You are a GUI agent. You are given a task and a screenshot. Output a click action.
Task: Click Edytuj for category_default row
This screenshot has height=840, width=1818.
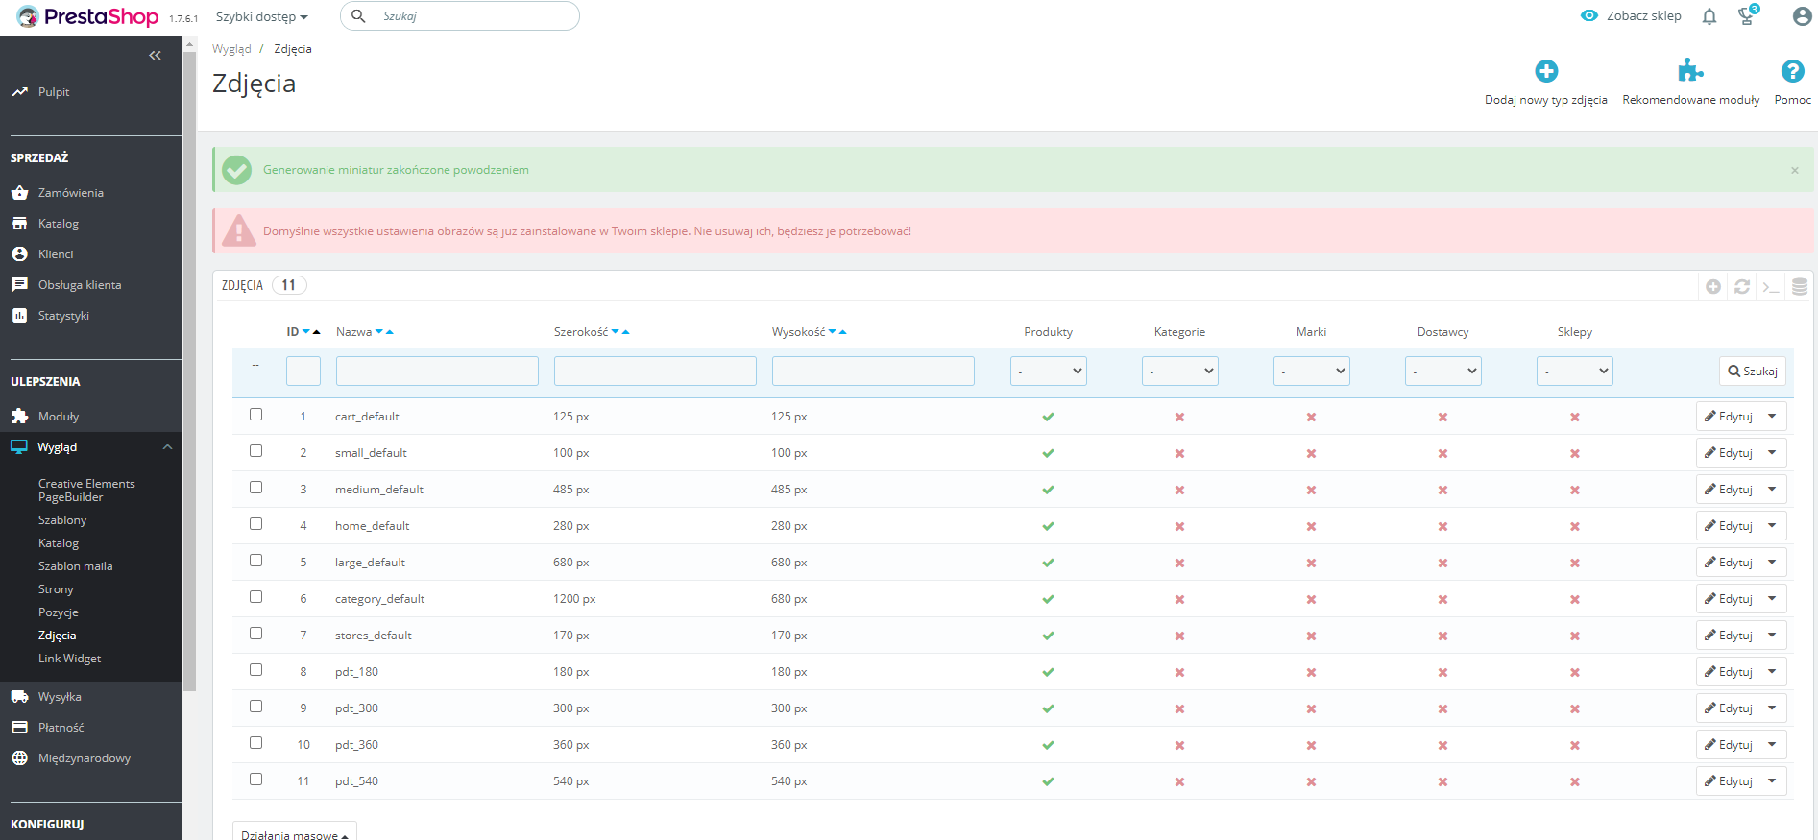click(x=1729, y=599)
